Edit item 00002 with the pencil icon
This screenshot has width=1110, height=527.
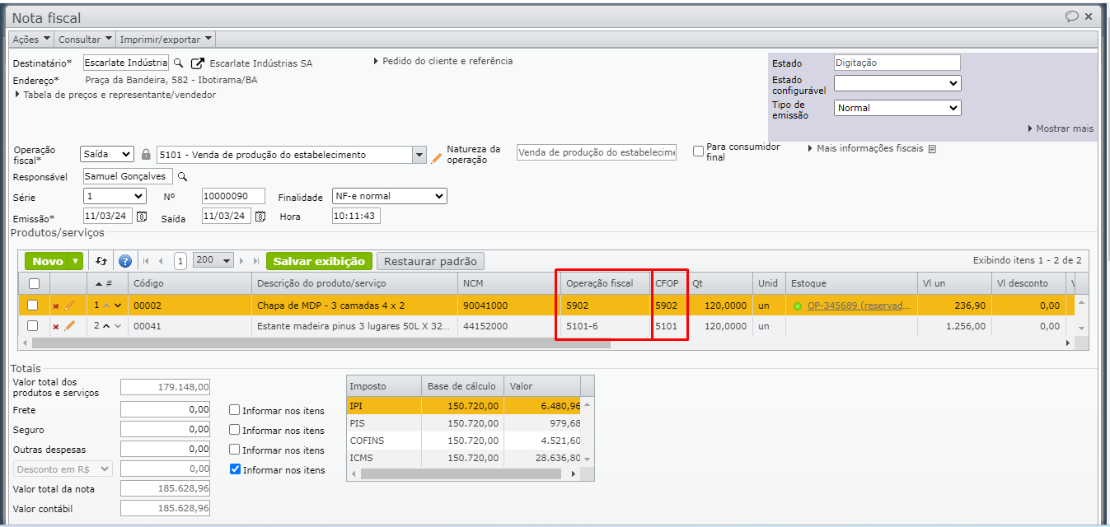point(69,305)
